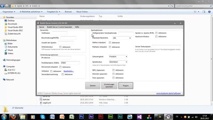
Task: Click the Explorer back navigation arrow
Action: 2,6
